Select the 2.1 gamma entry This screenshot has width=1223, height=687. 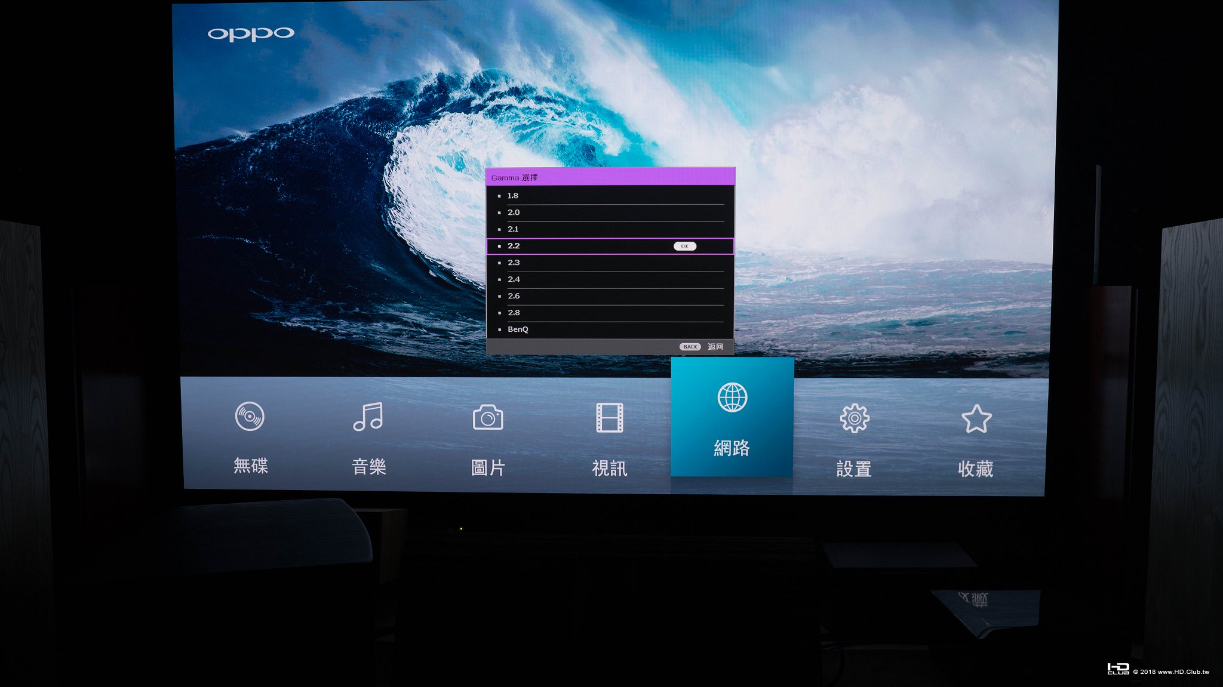pyautogui.click(x=513, y=229)
